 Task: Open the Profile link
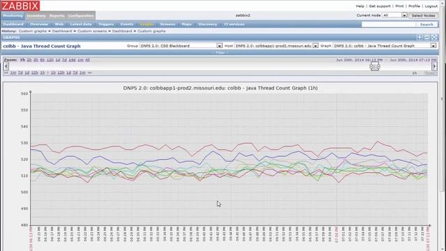[414, 6]
